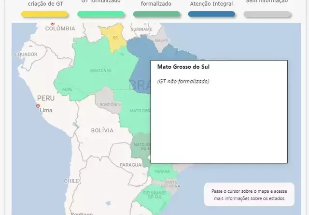The width and height of the screenshot is (309, 215).
Task: Click the gray Sem informação legend bar
Action: tap(267, 14)
